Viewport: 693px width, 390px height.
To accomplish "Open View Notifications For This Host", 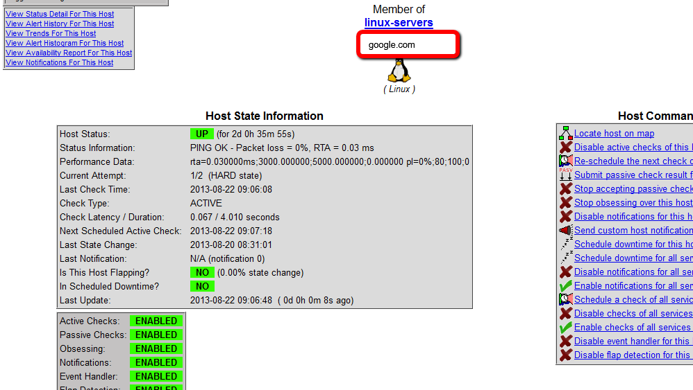I will pos(59,62).
